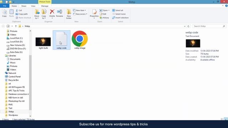Open the Easy access dropdown
The image size is (228, 128).
(80, 14)
